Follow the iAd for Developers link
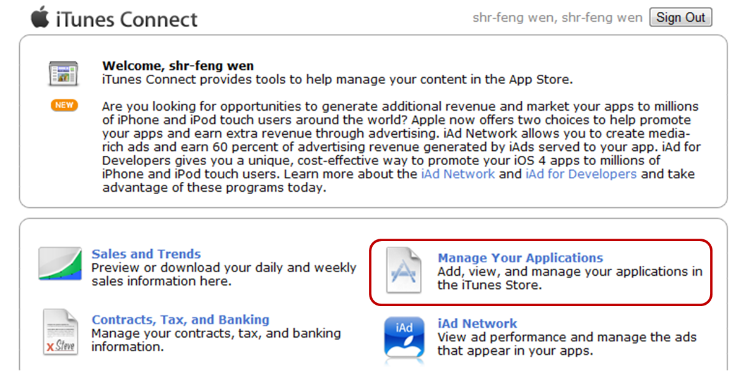Viewport: 741px width, 371px height. point(581,174)
